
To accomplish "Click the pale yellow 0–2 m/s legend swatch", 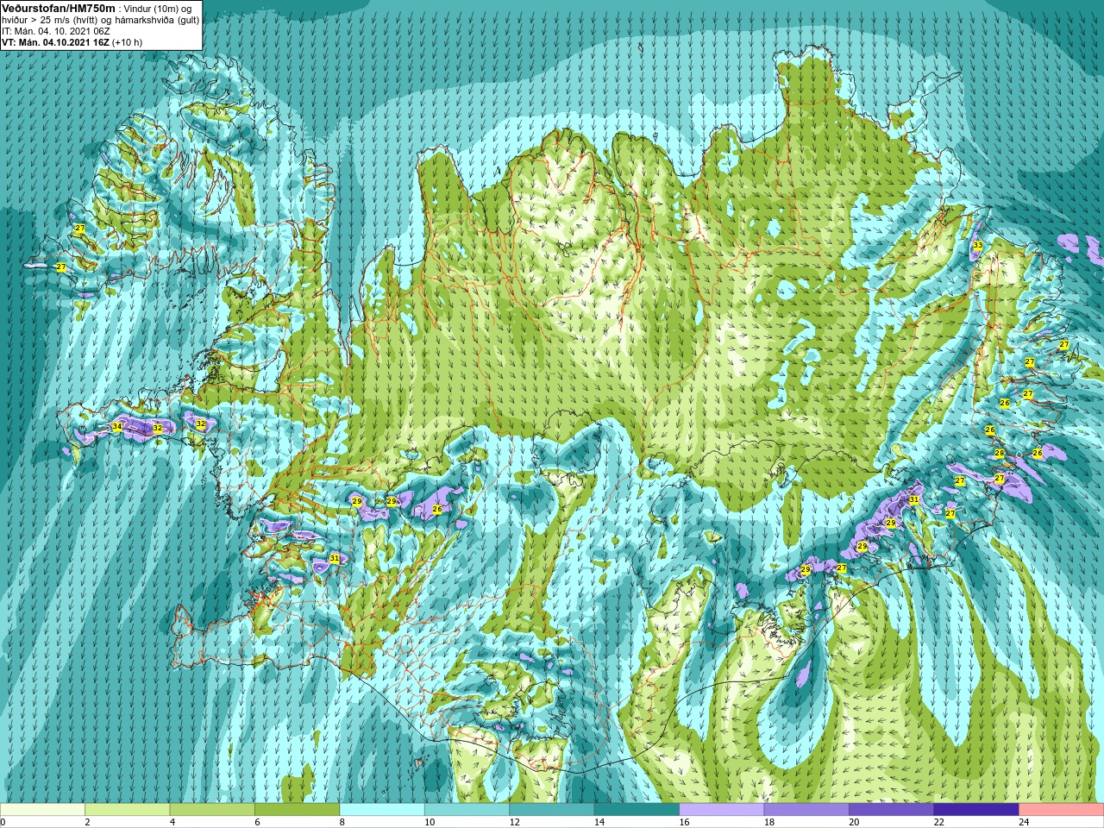I will [42, 809].
